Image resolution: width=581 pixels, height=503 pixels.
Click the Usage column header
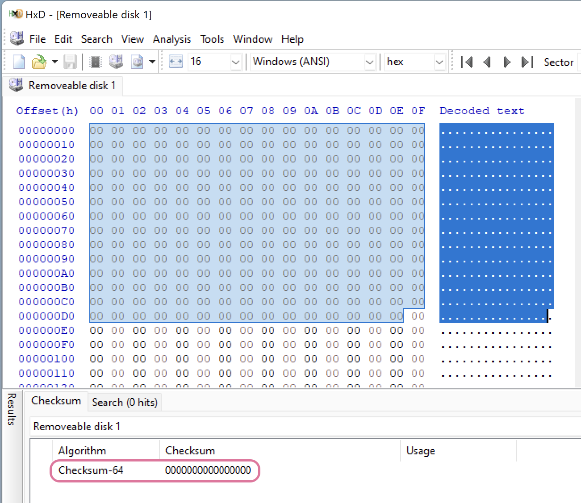point(459,451)
